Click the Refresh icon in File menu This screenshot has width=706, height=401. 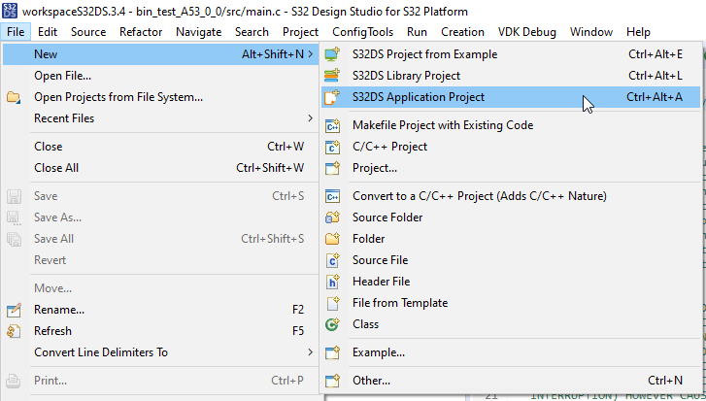click(14, 331)
